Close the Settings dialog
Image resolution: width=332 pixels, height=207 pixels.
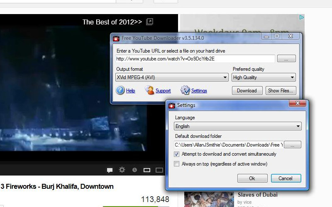click(x=298, y=103)
